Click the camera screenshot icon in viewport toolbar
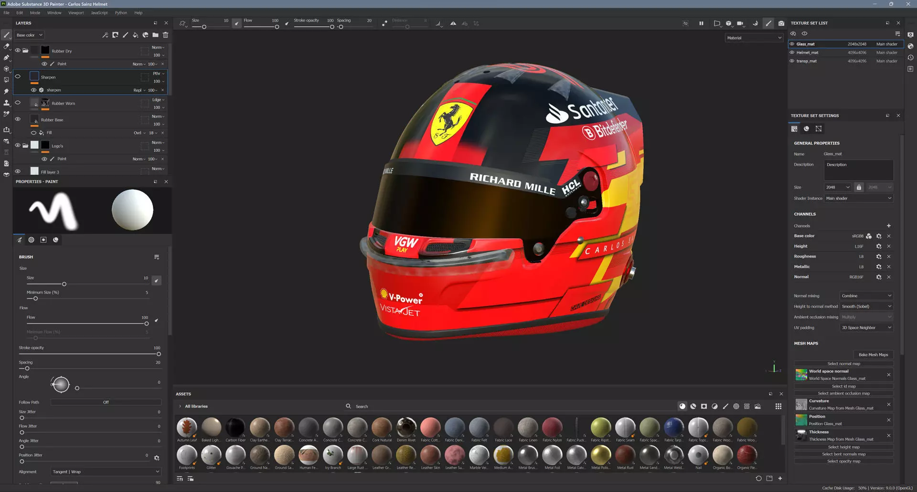Screen dimensions: 917x492 coord(781,23)
